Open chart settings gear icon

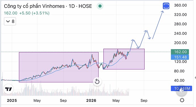[x=182, y=100]
